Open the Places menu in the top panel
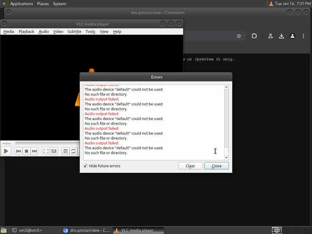Screen dimensions: 312x234 [43, 4]
